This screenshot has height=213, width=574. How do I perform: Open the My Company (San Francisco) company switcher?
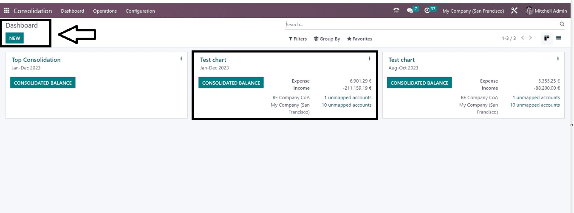point(473,11)
